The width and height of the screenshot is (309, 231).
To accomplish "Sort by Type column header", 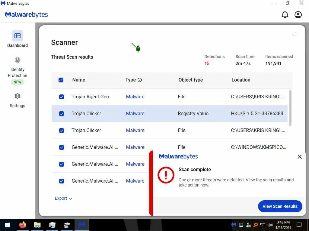I will point(130,80).
